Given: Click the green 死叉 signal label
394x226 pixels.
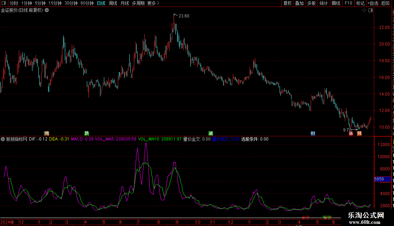Looking at the screenshot, I should pos(327,217).
